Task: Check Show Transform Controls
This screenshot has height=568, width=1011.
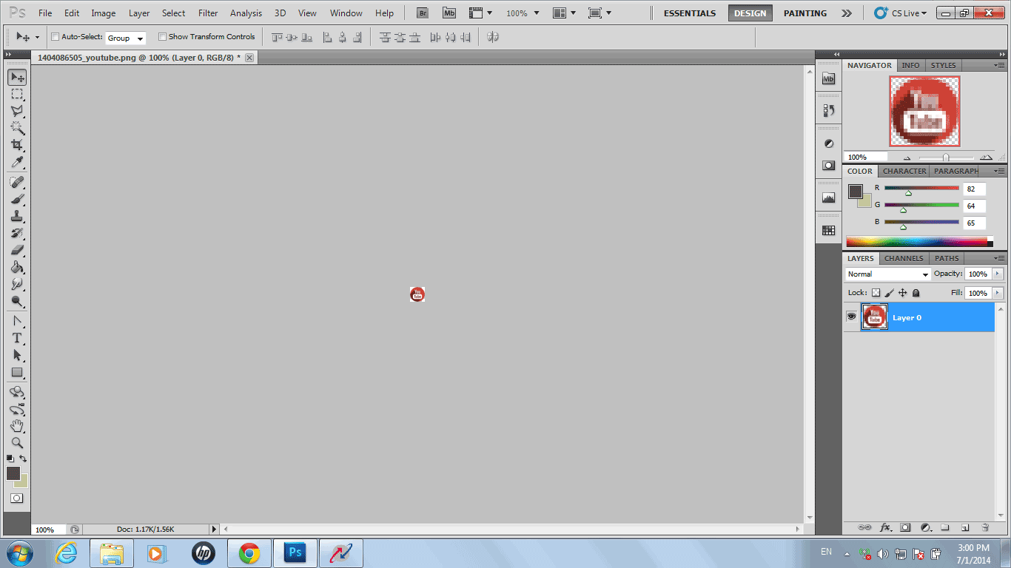Action: click(x=162, y=36)
